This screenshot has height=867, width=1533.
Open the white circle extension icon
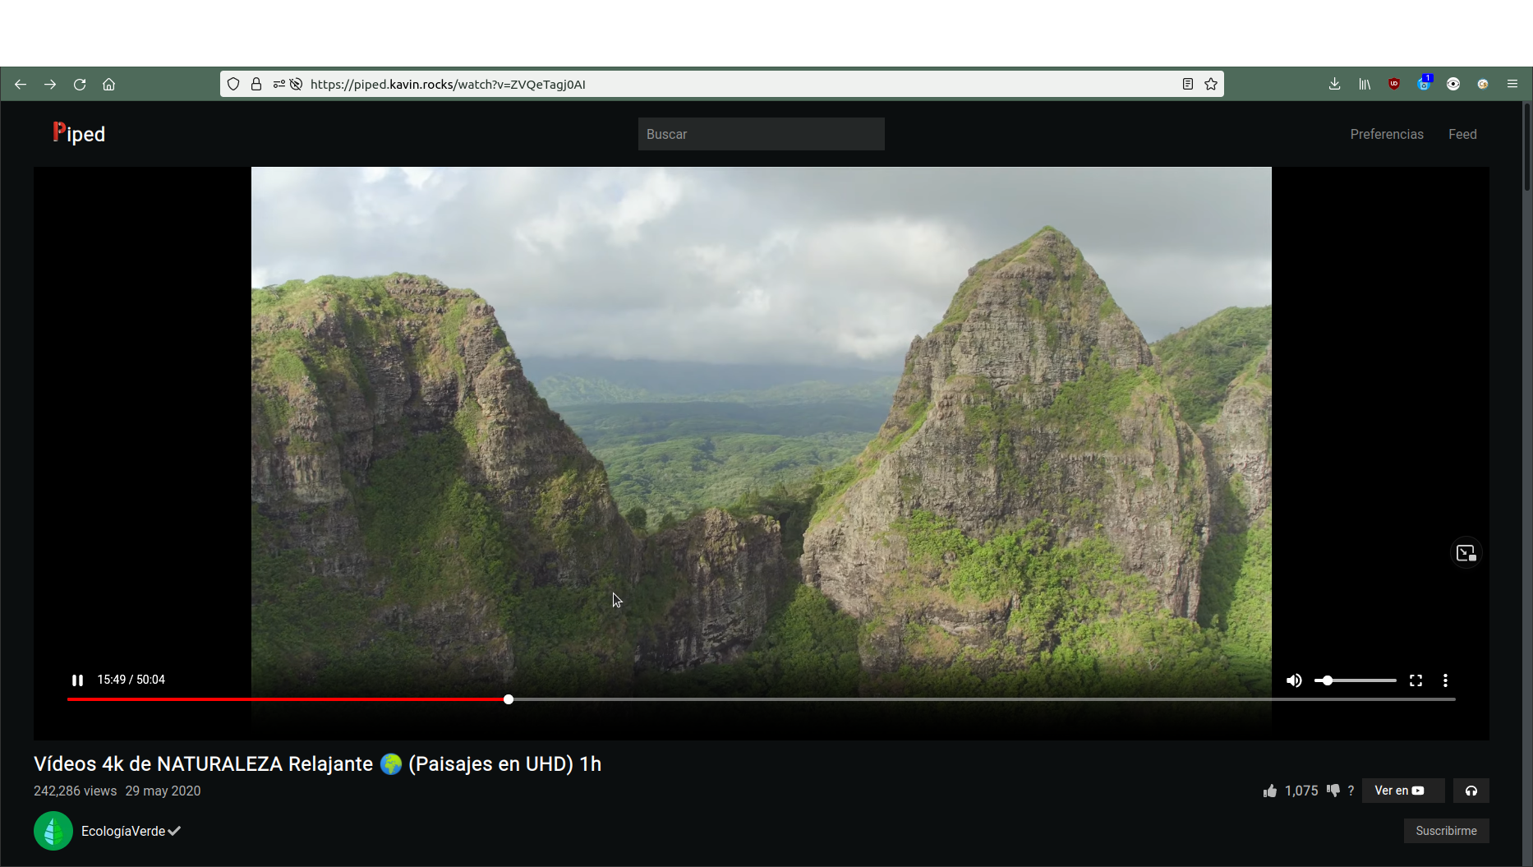[1453, 84]
